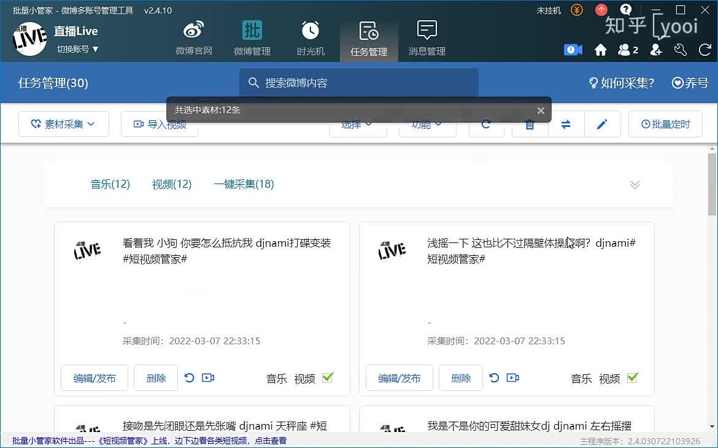Screen dimensions: 718x448
Task: Expand the 素材采集 dropdown
Action: coord(64,124)
